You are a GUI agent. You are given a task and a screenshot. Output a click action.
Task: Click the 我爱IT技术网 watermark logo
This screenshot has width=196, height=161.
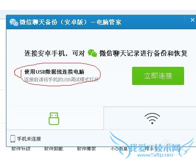155,148
